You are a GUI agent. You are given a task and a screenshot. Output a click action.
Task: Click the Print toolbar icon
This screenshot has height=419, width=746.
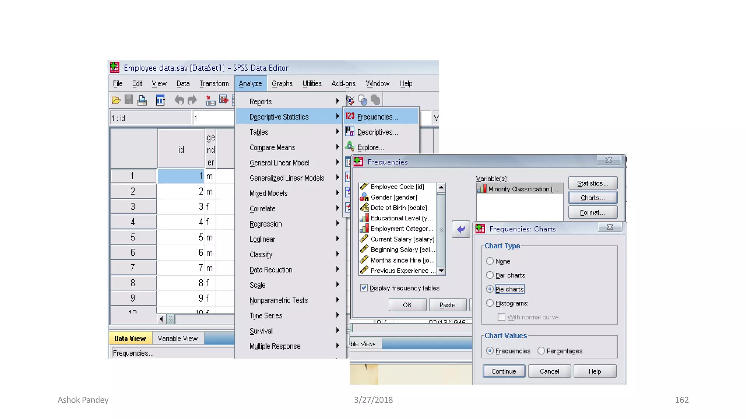click(x=142, y=100)
